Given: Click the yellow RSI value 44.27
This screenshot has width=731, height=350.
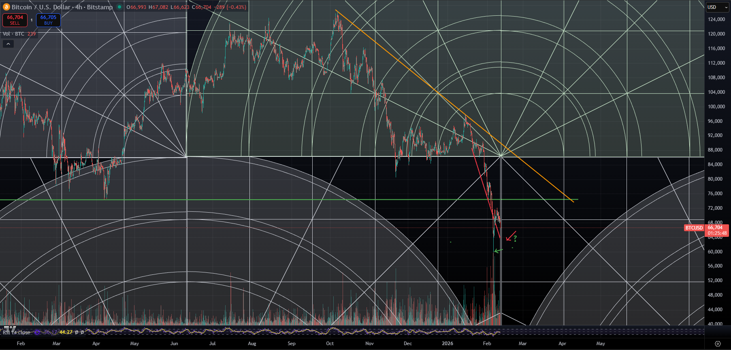Looking at the screenshot, I should (x=66, y=332).
